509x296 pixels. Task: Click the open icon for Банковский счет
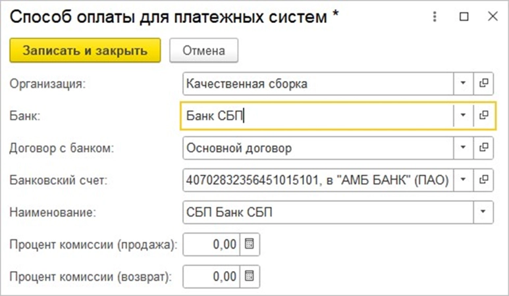click(483, 179)
